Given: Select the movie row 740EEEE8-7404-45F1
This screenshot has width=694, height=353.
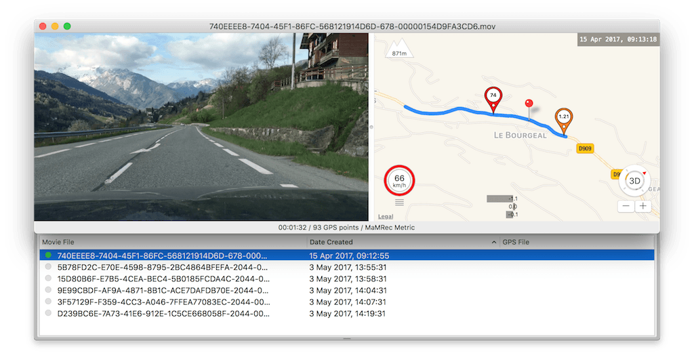Looking at the screenshot, I should [347, 255].
